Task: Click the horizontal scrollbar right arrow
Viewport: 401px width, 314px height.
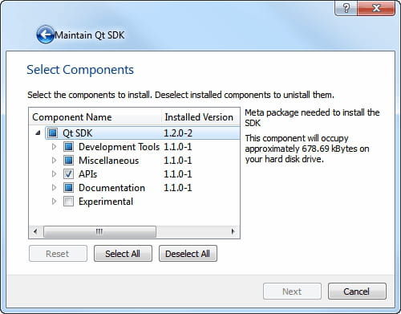Action: 233,231
